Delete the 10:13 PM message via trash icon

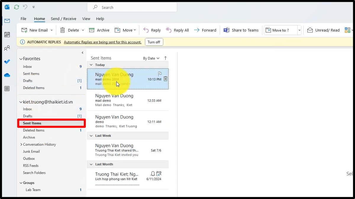[165, 79]
